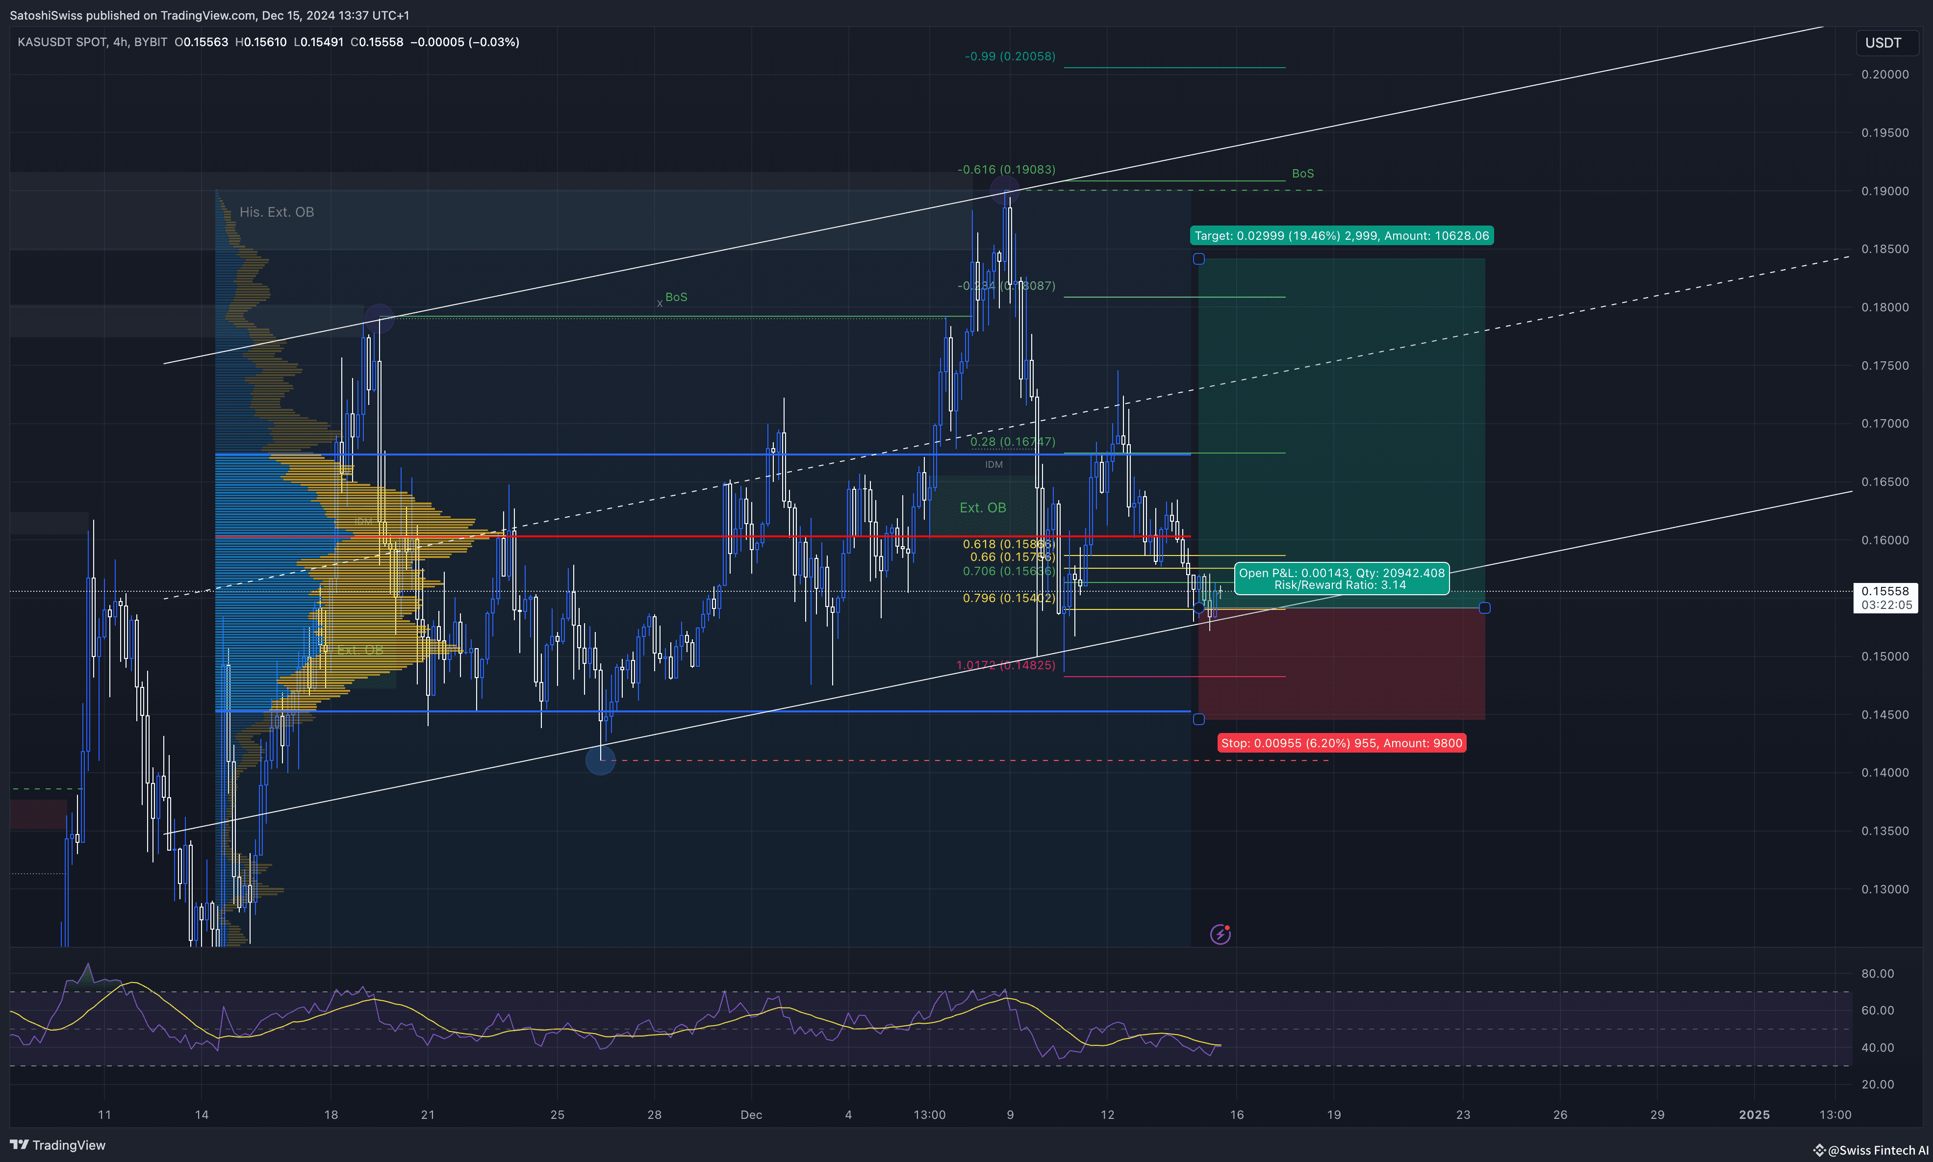The height and width of the screenshot is (1162, 1933).
Task: Click the KASUSDT SPOT, 4h, BYBIT symbol title
Action: (x=92, y=42)
